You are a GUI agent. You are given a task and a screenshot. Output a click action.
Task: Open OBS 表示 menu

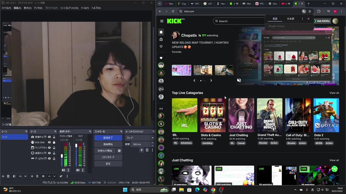click(x=28, y=8)
